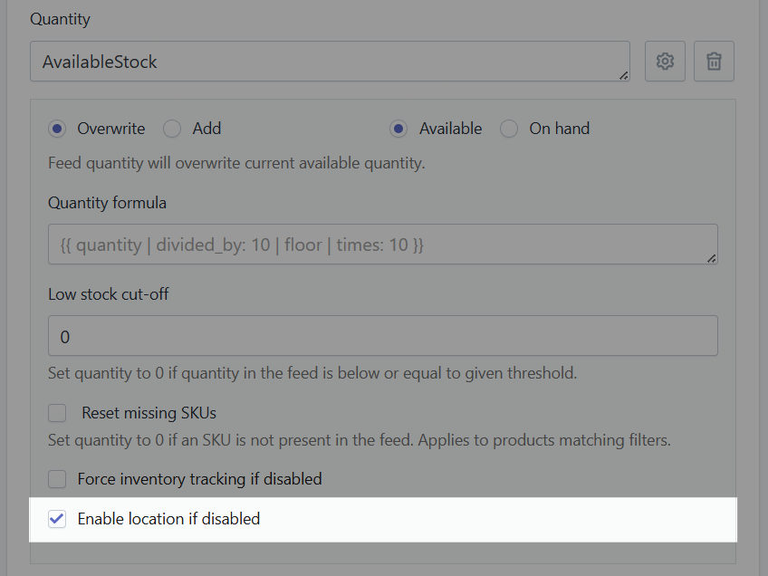Enable the Reset missing SKUs checkbox
The height and width of the screenshot is (576, 768).
click(x=57, y=413)
